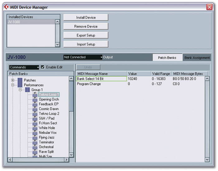The height and width of the screenshot is (171, 218).
Task: Open the Not Connected output dropdown
Action: point(83,57)
